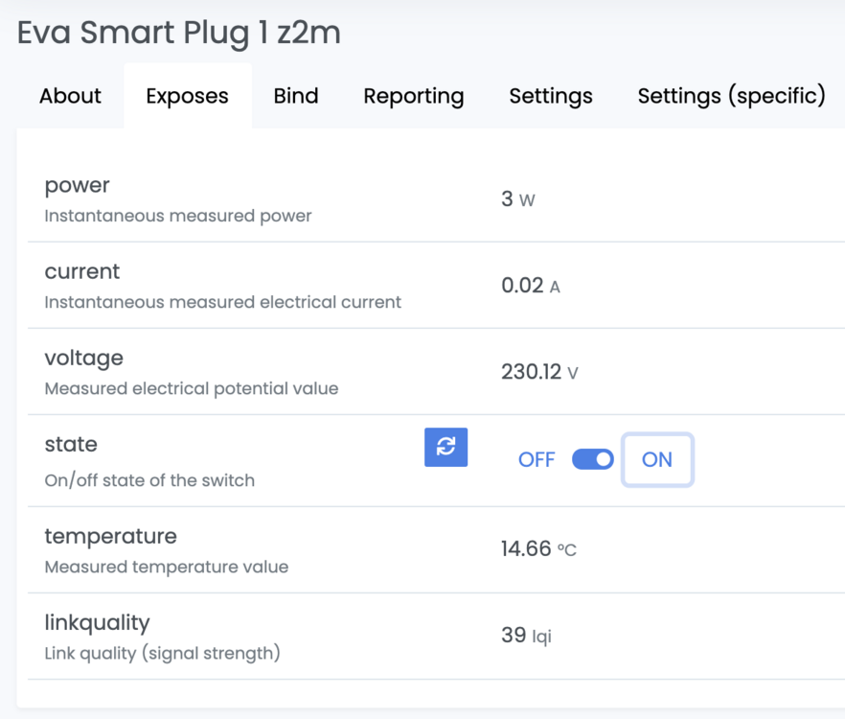Open the Settings (specific) tab

click(731, 96)
